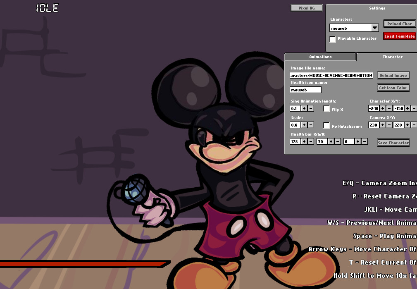This screenshot has width=417, height=289.
Task: Focus the Image file name field
Action: point(331,75)
